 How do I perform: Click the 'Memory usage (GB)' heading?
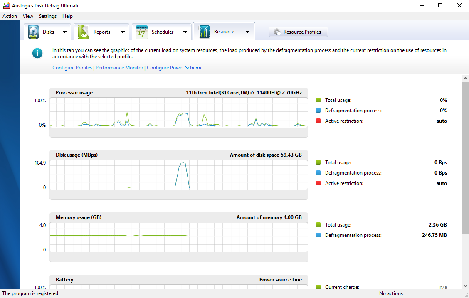coord(78,217)
